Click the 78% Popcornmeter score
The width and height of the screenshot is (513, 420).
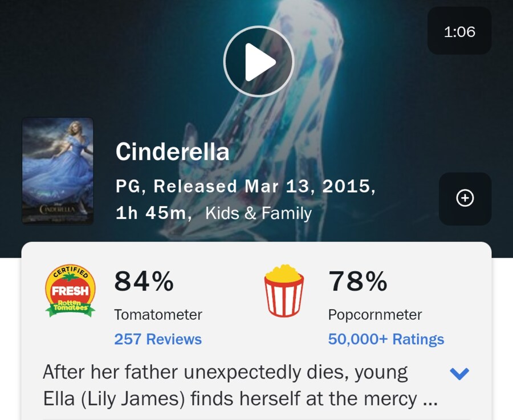coord(358,282)
